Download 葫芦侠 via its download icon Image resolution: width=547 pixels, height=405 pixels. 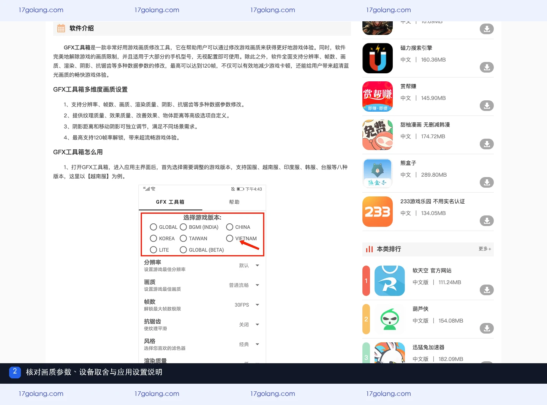tap(487, 328)
